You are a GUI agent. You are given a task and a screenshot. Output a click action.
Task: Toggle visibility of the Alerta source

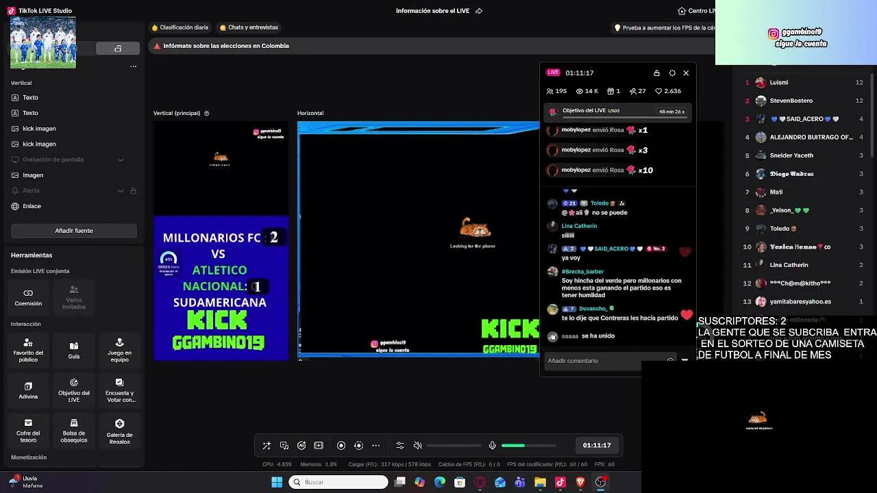(120, 190)
